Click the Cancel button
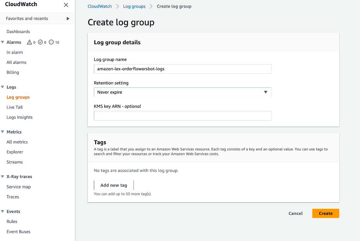This screenshot has width=360, height=241. point(295,213)
